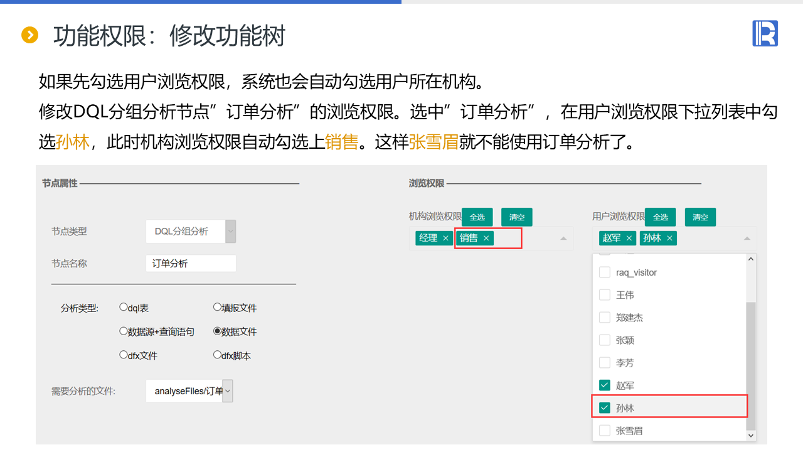Remove the 销售 tag from organization permissions
The height and width of the screenshot is (452, 803).
pos(486,239)
